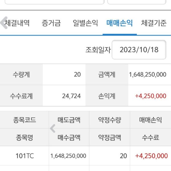Tap the table column scroll-left chevron
This screenshot has height=171, width=171.
click(x=52, y=129)
